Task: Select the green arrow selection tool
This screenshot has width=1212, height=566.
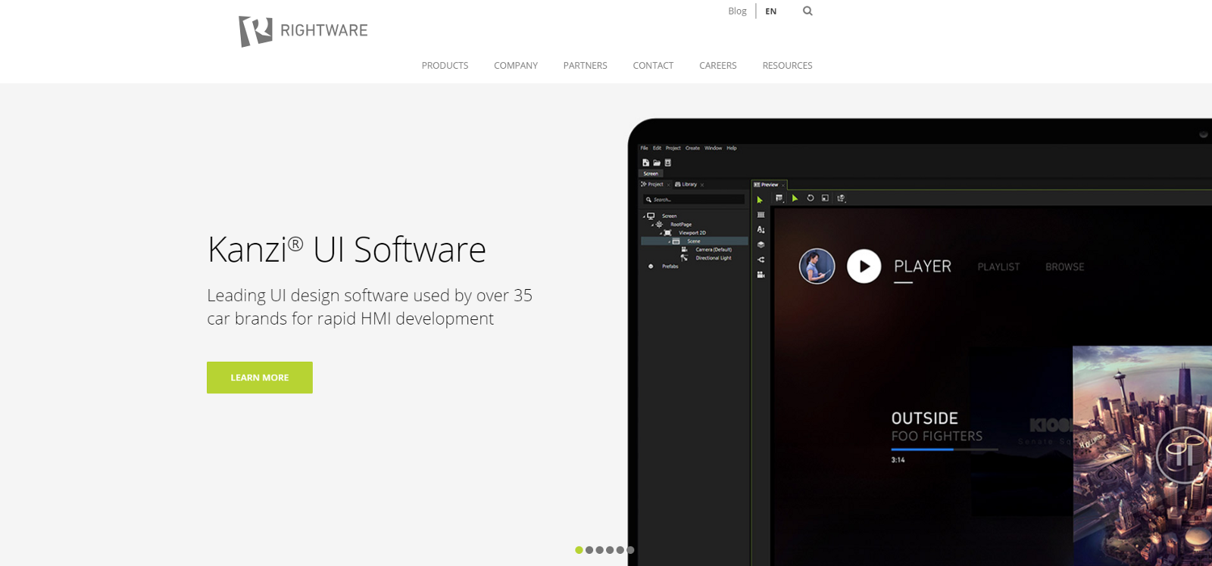Action: pyautogui.click(x=760, y=201)
